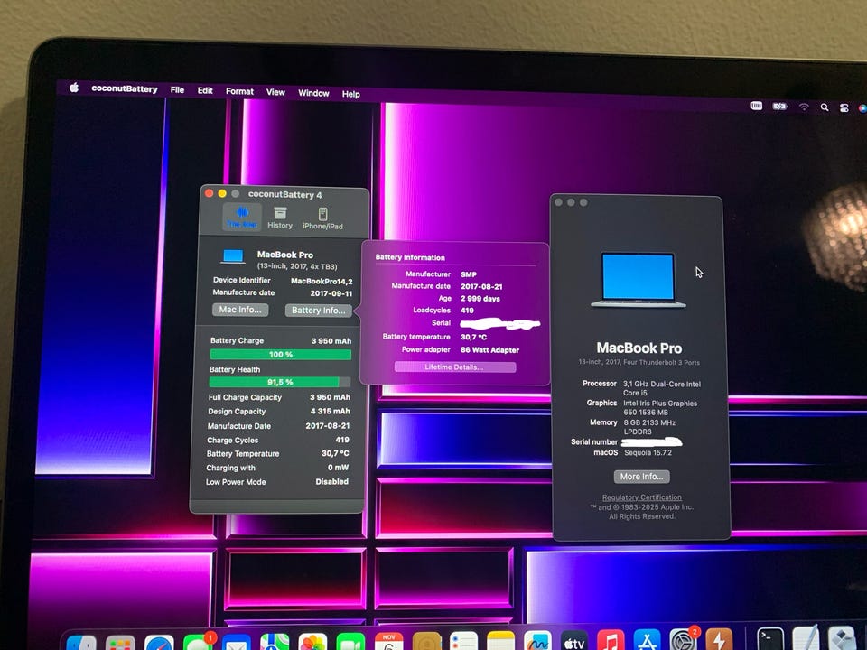The height and width of the screenshot is (650, 867).
Task: Open Terminal from the Dock
Action: tap(770, 639)
